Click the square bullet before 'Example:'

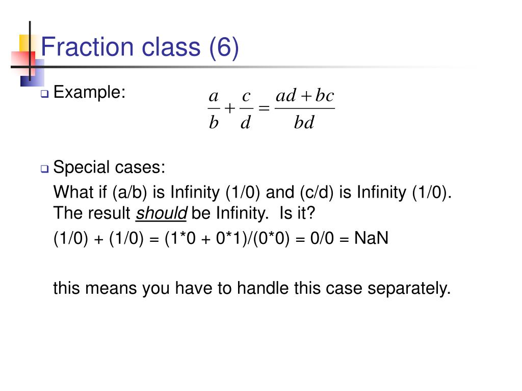pyautogui.click(x=45, y=94)
